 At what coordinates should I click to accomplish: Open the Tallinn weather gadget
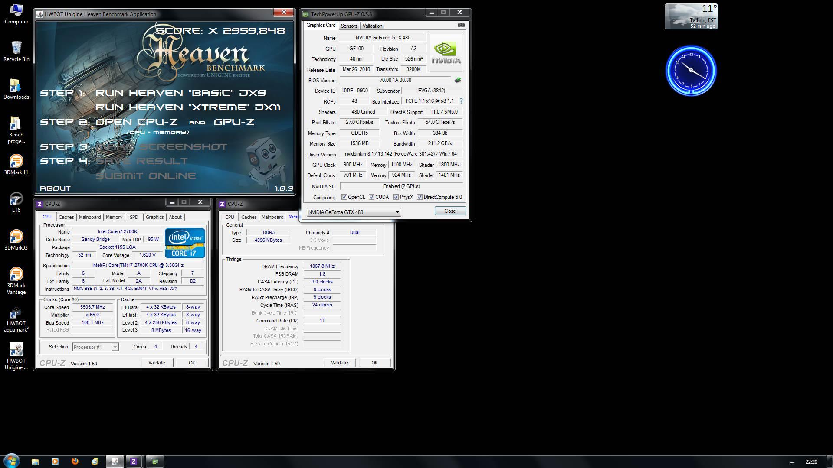click(691, 16)
